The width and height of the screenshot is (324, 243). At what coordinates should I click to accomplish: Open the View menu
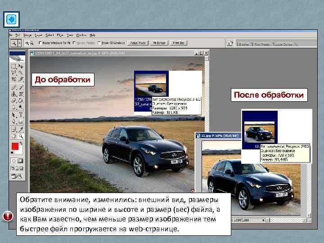point(70,35)
